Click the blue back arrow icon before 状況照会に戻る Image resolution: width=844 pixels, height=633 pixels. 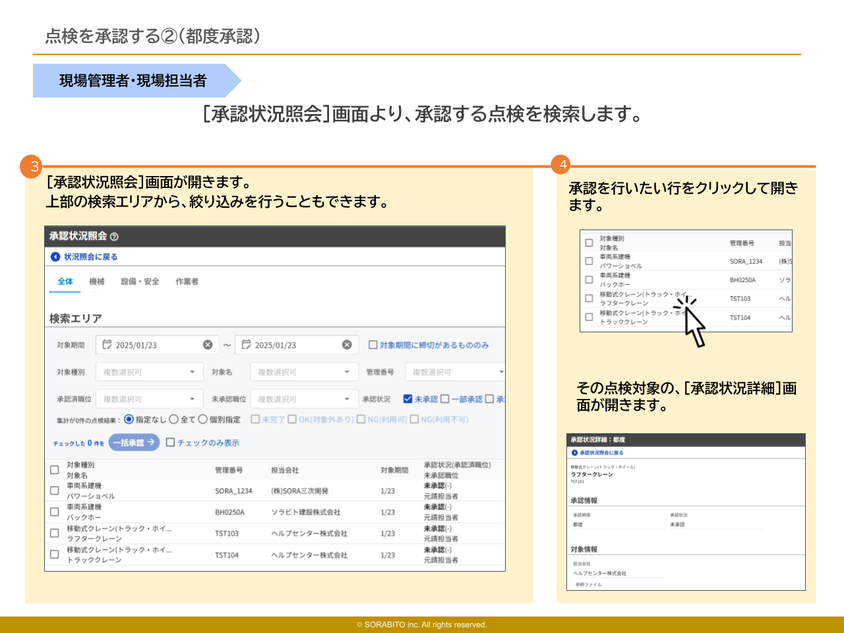(x=55, y=256)
